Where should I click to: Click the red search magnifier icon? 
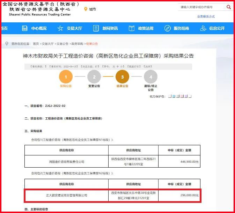point(228,7)
